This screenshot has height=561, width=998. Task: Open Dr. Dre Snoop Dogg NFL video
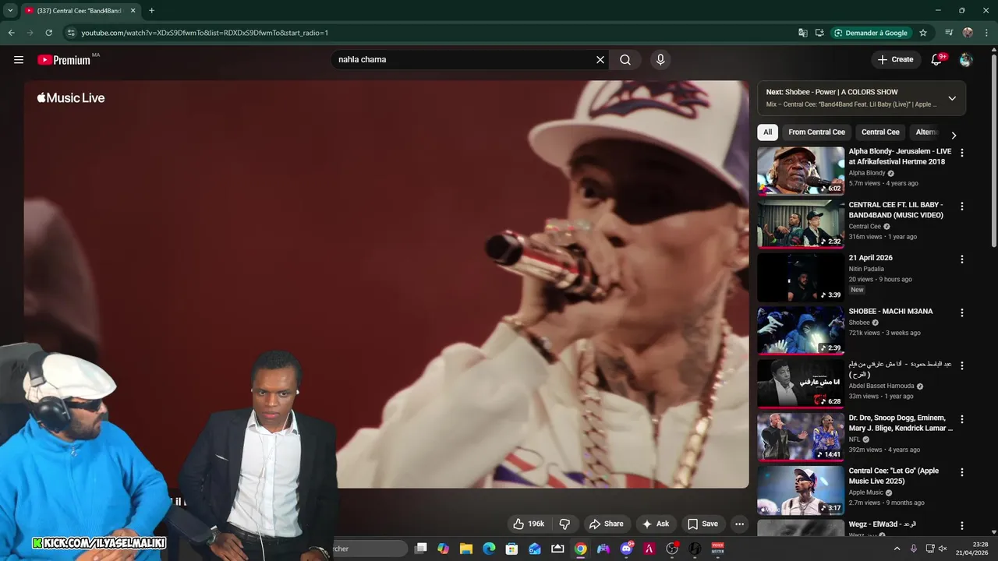(801, 437)
